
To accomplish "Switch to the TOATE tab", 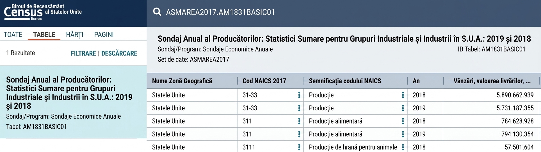I will [13, 35].
